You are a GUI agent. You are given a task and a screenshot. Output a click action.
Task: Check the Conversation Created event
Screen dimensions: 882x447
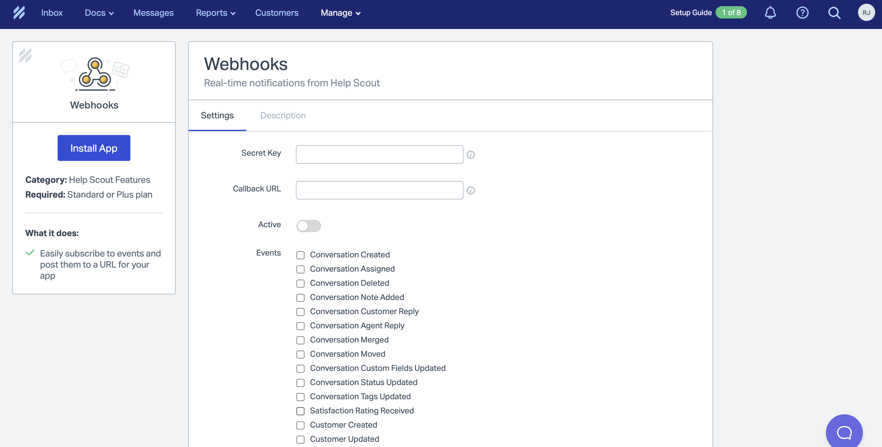coord(300,255)
